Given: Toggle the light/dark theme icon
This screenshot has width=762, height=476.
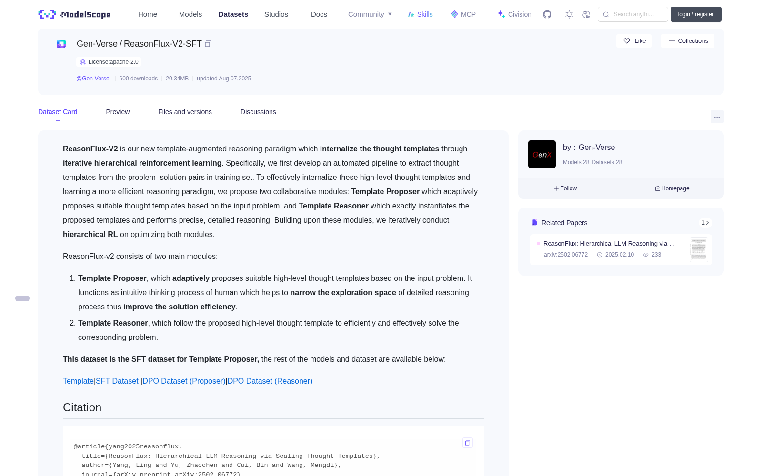Looking at the screenshot, I should [x=569, y=14].
